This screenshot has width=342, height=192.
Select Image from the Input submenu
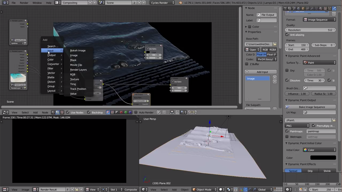(x=74, y=55)
